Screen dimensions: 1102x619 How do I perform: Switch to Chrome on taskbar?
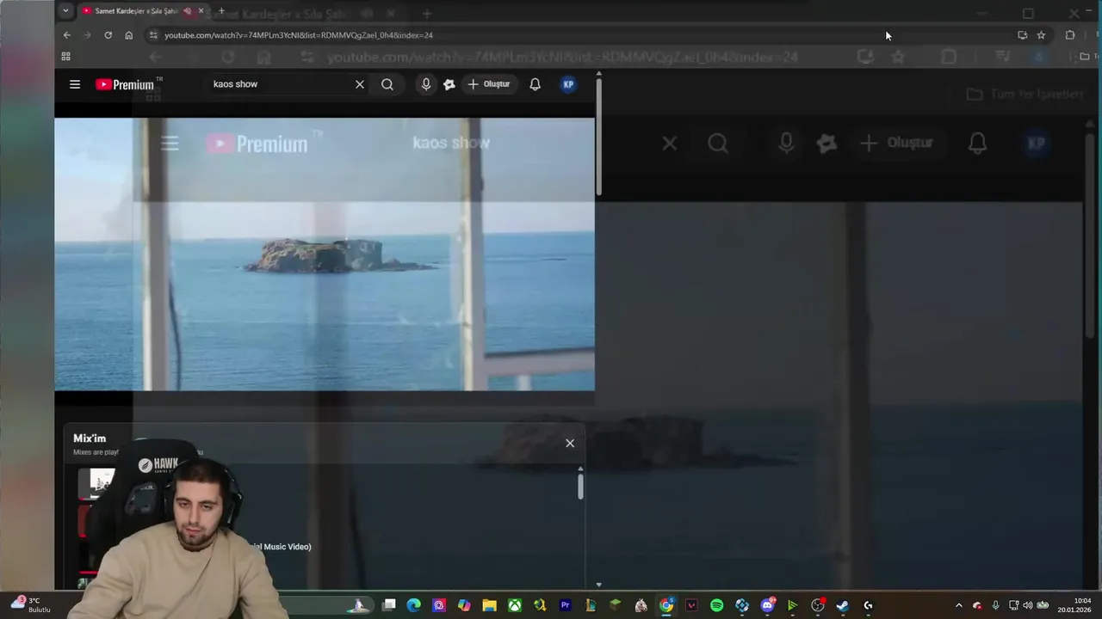pos(666,605)
